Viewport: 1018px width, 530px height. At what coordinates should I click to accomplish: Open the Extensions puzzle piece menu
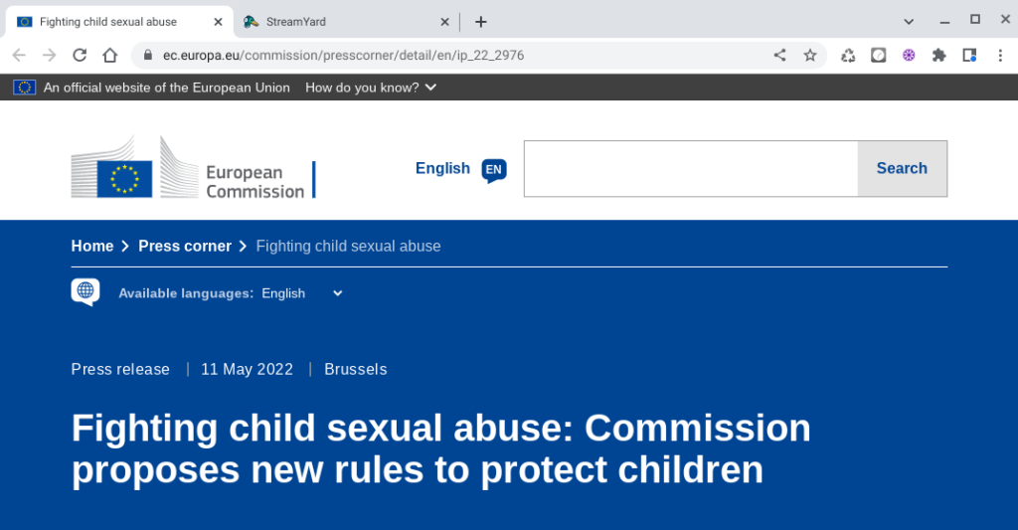[x=938, y=56]
